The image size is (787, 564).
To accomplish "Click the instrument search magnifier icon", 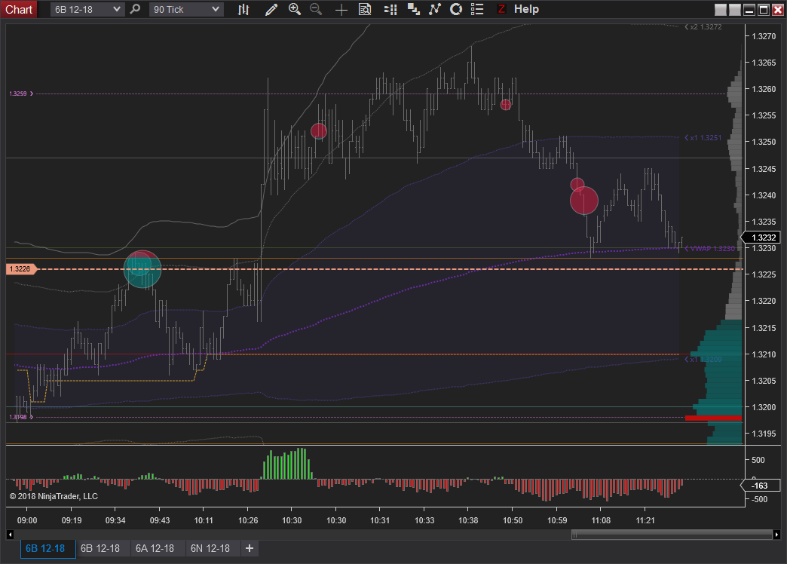I will click(135, 9).
